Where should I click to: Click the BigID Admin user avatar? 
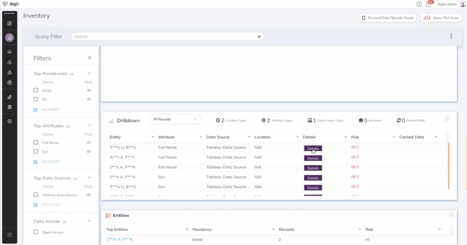pyautogui.click(x=463, y=4)
